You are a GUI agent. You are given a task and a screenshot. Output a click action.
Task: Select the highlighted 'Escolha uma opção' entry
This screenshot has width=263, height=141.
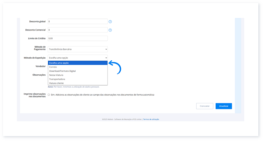tap(78, 63)
